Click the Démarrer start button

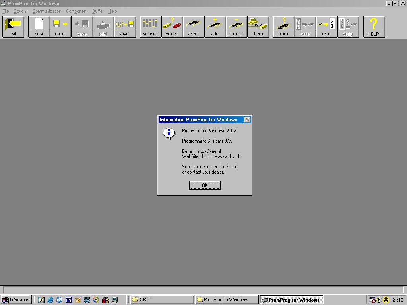pos(16,300)
